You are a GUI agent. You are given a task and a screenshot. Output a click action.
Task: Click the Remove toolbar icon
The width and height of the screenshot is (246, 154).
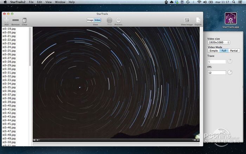15,20
